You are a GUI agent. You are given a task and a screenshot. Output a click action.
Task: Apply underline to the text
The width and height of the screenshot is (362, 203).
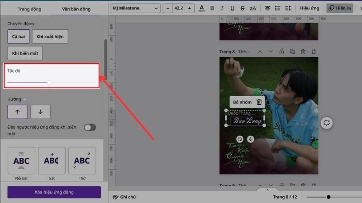point(233,8)
